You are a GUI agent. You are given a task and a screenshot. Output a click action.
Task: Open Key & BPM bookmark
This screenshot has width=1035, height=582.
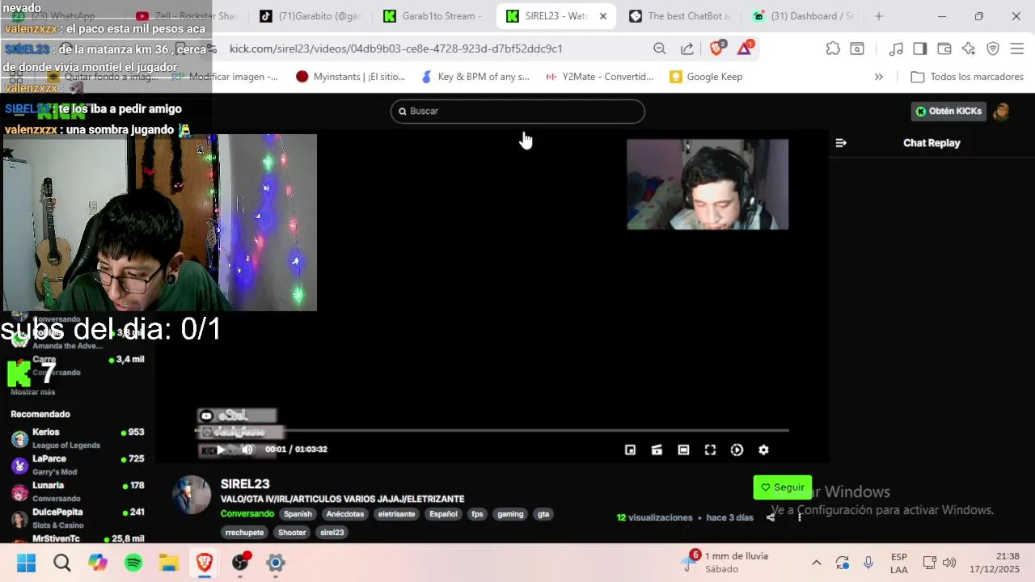[475, 77]
